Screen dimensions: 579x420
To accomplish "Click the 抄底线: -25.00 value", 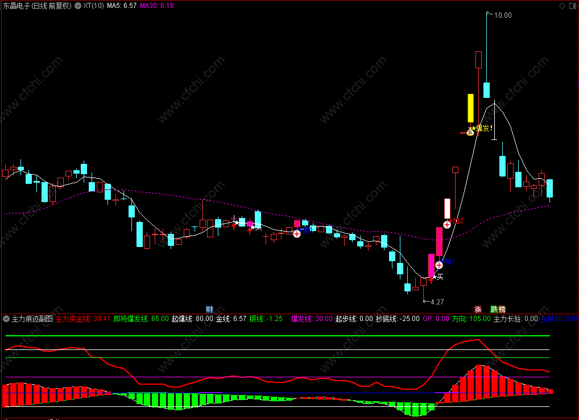I will (x=398, y=319).
